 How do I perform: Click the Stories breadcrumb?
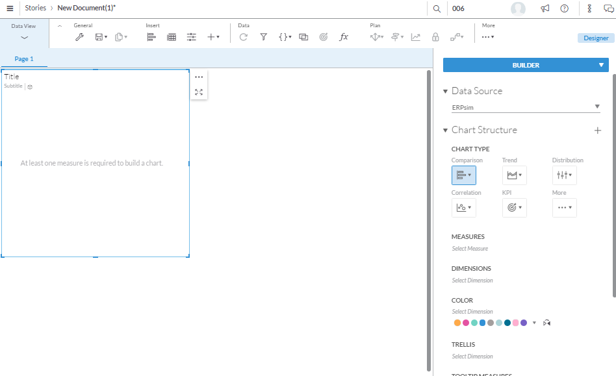tap(35, 8)
